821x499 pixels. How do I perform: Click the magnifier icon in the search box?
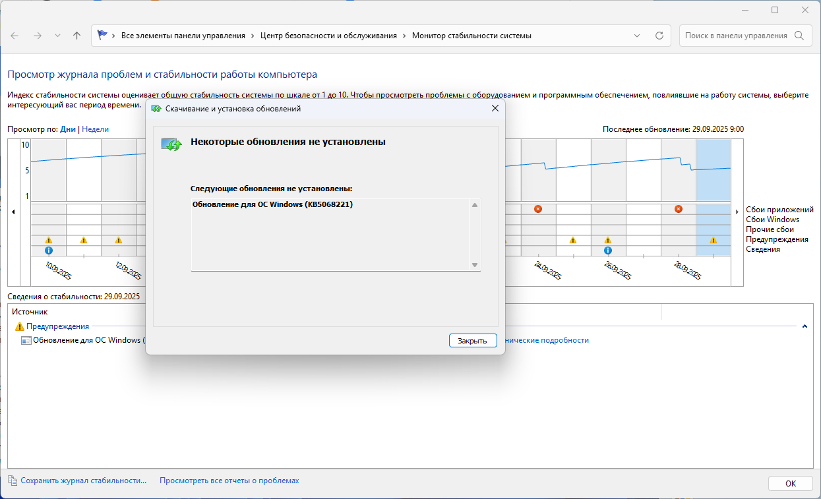[799, 36]
